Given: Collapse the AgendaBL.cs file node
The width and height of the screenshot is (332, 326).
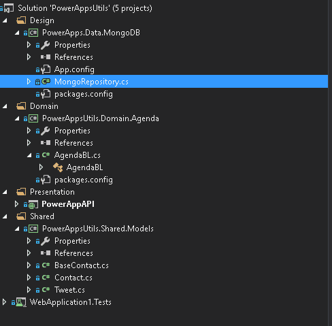Looking at the screenshot, I should (29, 155).
